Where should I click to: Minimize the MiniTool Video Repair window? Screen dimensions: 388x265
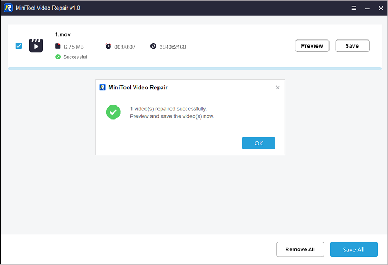click(367, 9)
